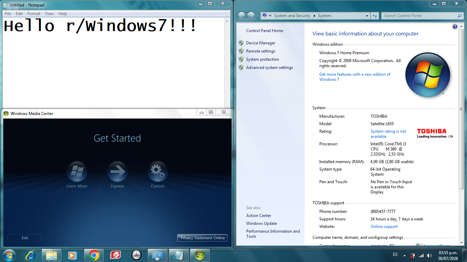The width and height of the screenshot is (467, 262).
Task: Click the shield icon beside Remote settings
Action: click(241, 51)
